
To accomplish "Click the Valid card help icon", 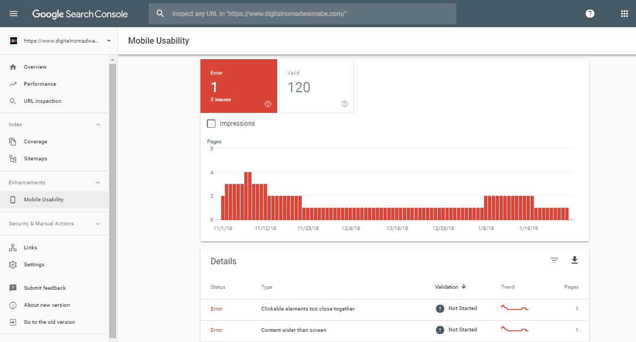I will (x=344, y=104).
